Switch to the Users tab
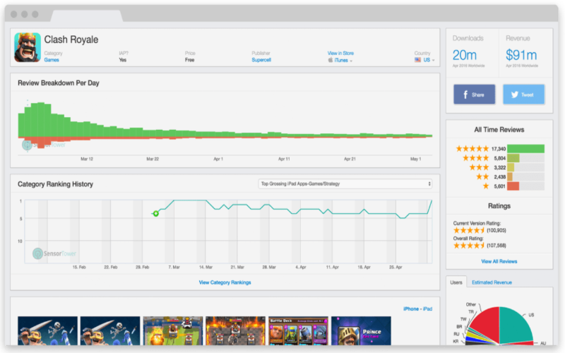Viewport: 565px width, 353px height. [456, 282]
